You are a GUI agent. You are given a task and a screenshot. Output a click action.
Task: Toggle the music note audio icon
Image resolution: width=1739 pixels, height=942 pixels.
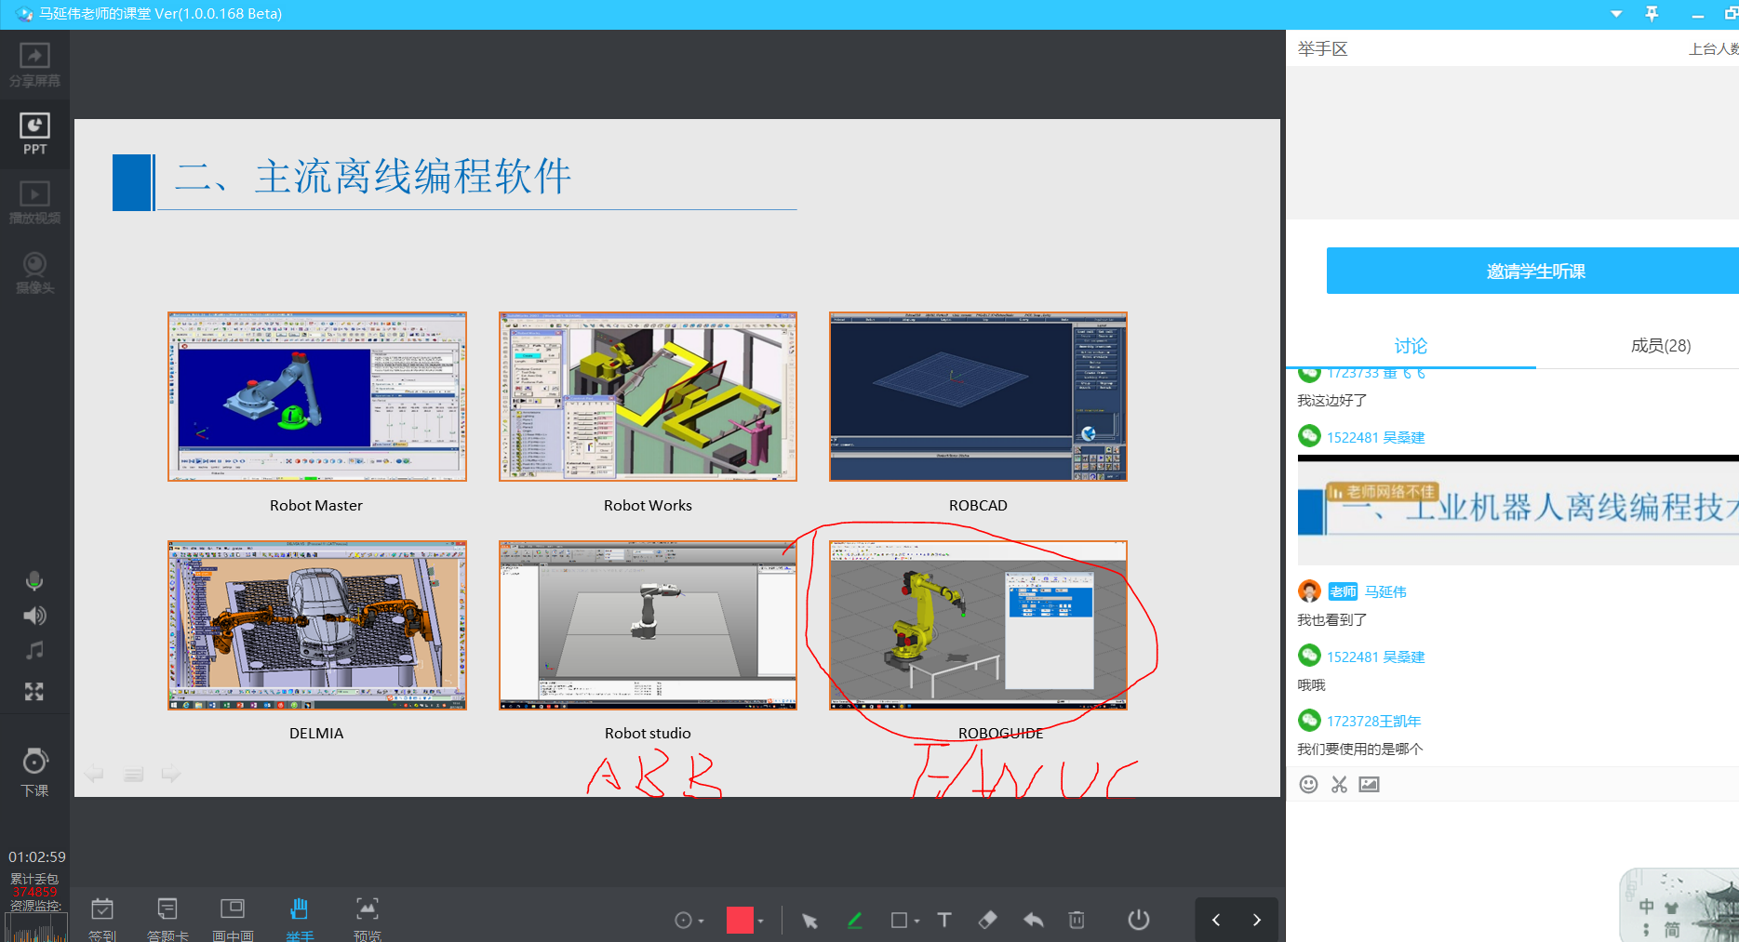(34, 651)
